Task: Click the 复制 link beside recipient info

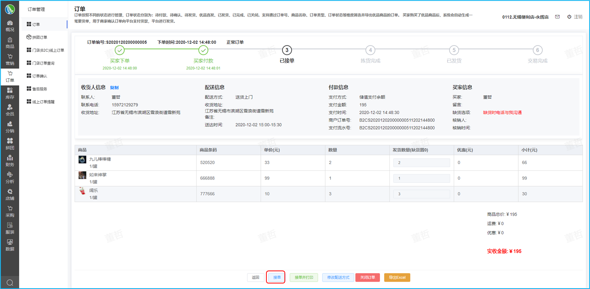Action: click(x=114, y=88)
